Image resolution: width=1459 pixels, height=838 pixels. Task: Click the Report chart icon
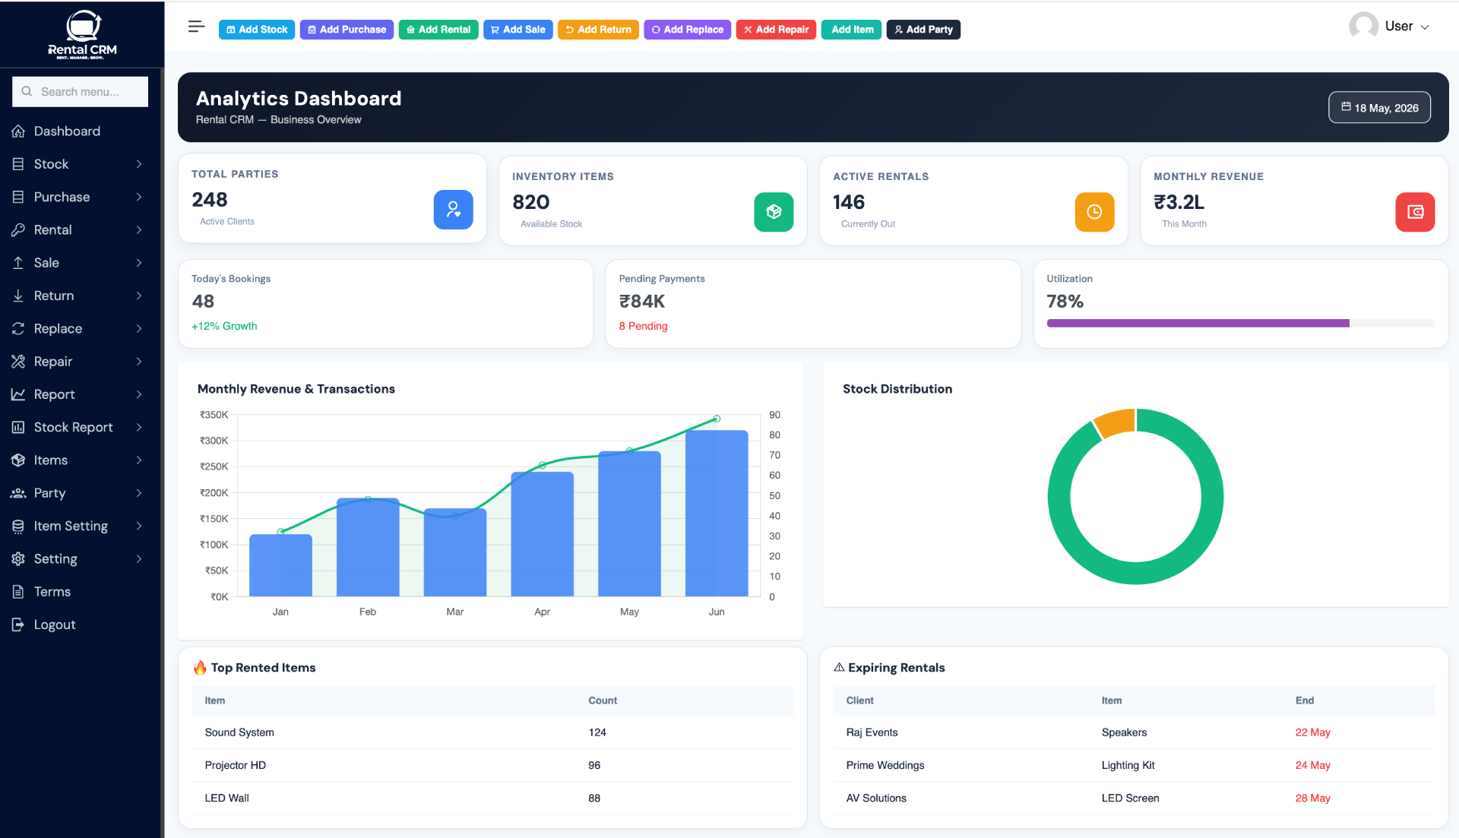click(18, 394)
